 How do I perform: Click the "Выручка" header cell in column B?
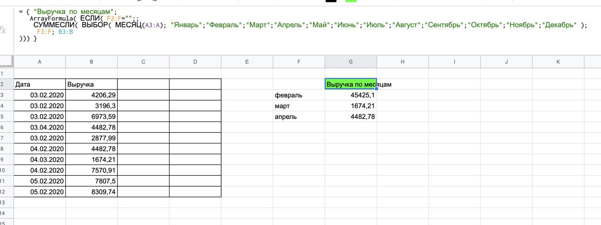tap(92, 84)
